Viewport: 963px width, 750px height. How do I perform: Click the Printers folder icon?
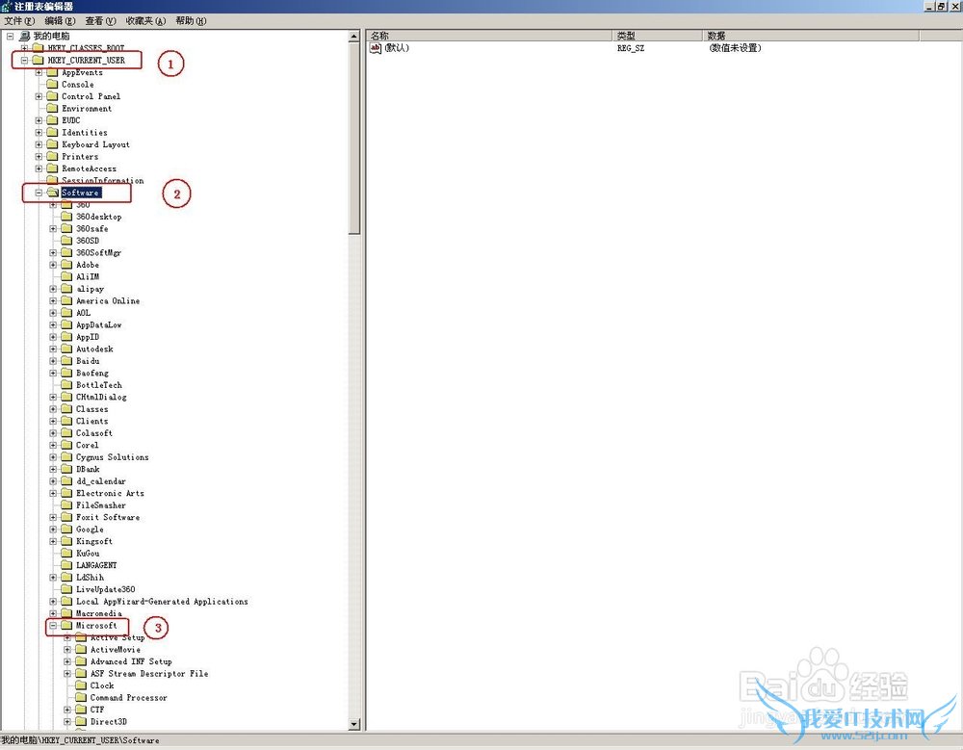click(x=52, y=157)
